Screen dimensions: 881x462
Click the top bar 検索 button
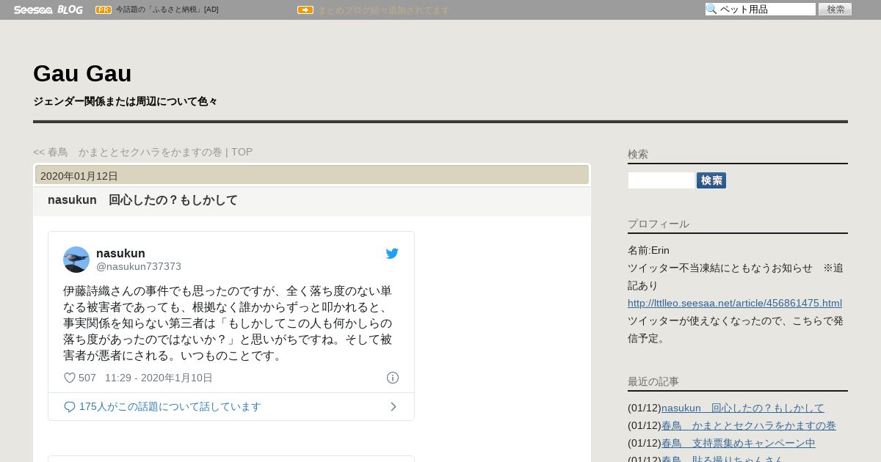835,10
